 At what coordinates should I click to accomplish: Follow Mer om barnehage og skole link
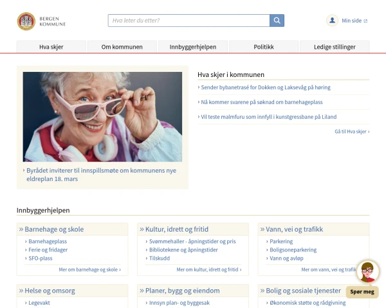90,269
